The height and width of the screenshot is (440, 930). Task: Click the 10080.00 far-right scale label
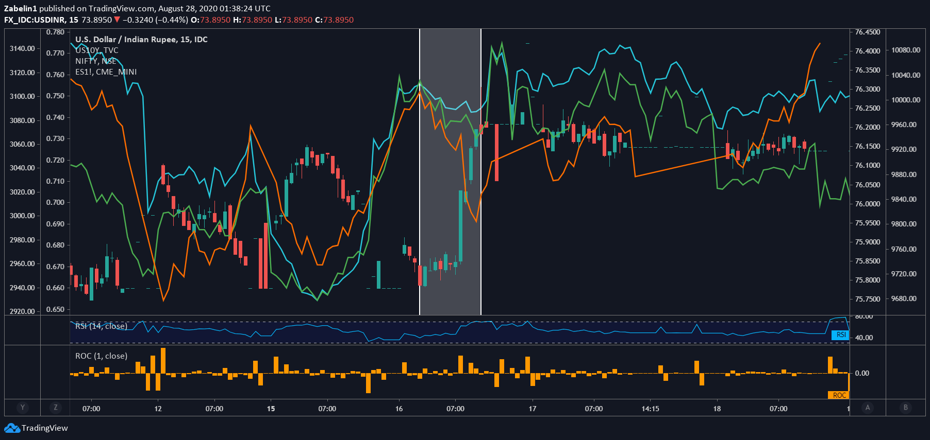click(x=906, y=50)
